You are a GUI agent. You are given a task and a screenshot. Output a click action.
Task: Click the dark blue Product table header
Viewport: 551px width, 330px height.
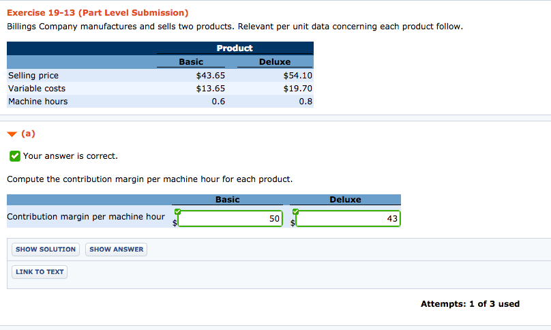(x=234, y=48)
